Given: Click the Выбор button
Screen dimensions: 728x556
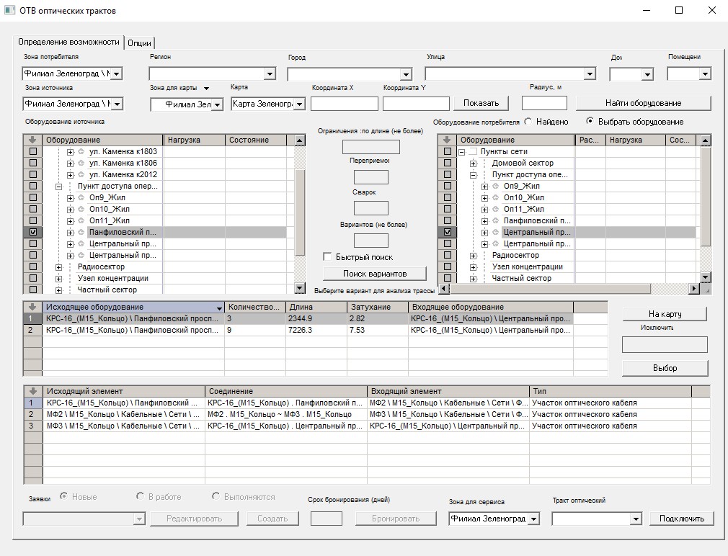Looking at the screenshot, I should [665, 368].
